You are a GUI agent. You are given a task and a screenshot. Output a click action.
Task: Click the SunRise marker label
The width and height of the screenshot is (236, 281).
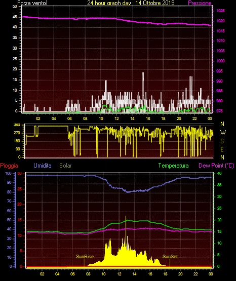[x=85, y=257]
